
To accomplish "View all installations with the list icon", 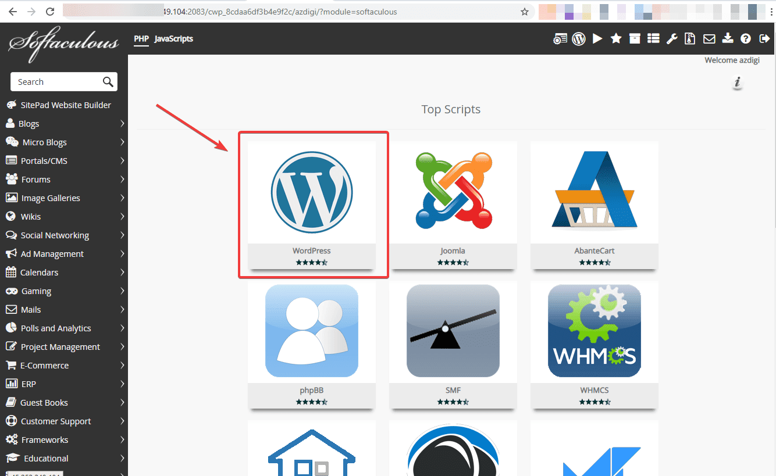I will [653, 38].
